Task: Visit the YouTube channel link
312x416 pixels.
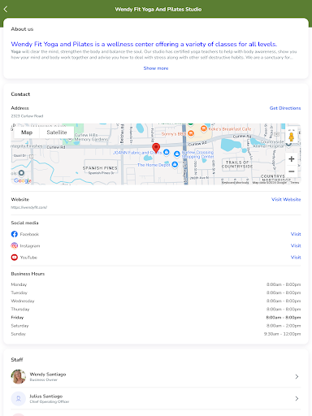Action: (296, 258)
